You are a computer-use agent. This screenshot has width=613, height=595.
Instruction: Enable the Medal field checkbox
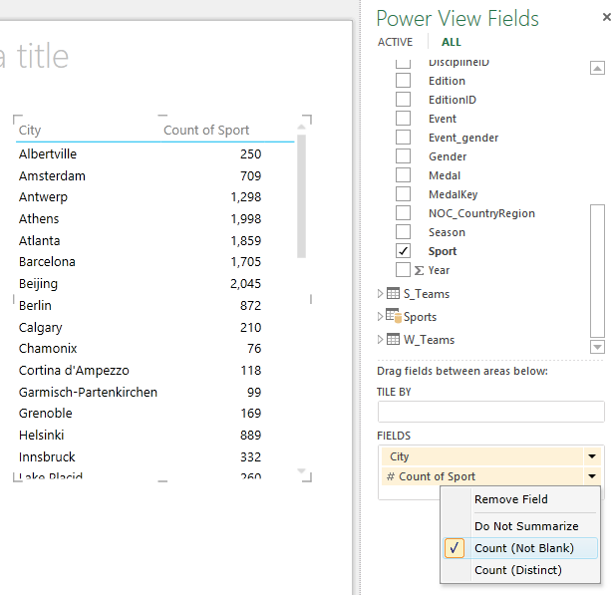tap(403, 175)
